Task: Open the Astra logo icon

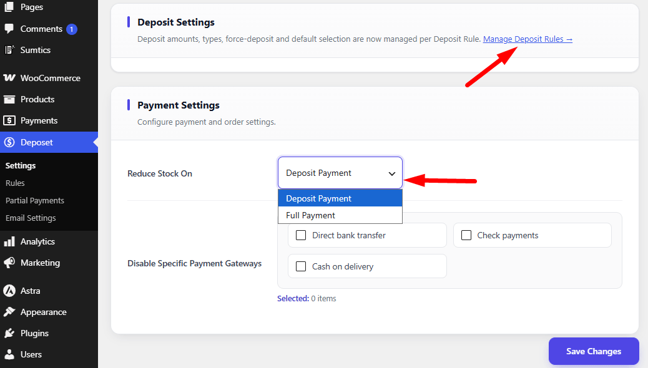Action: point(9,291)
